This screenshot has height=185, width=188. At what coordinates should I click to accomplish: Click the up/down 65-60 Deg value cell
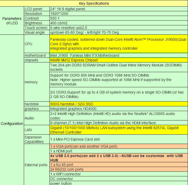coord(119,32)
